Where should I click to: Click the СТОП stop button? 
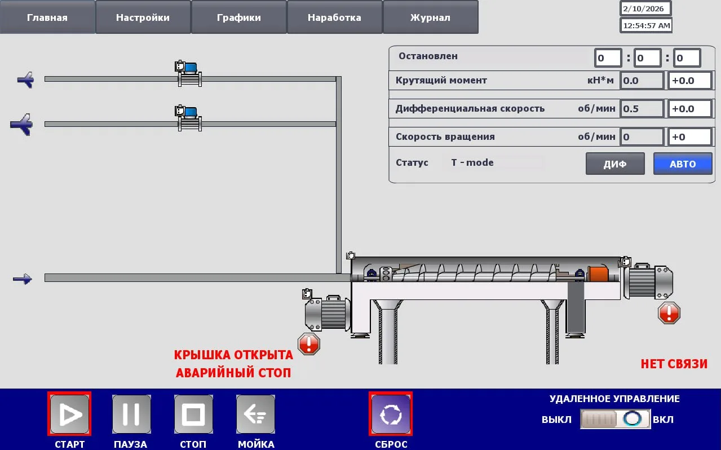[193, 414]
